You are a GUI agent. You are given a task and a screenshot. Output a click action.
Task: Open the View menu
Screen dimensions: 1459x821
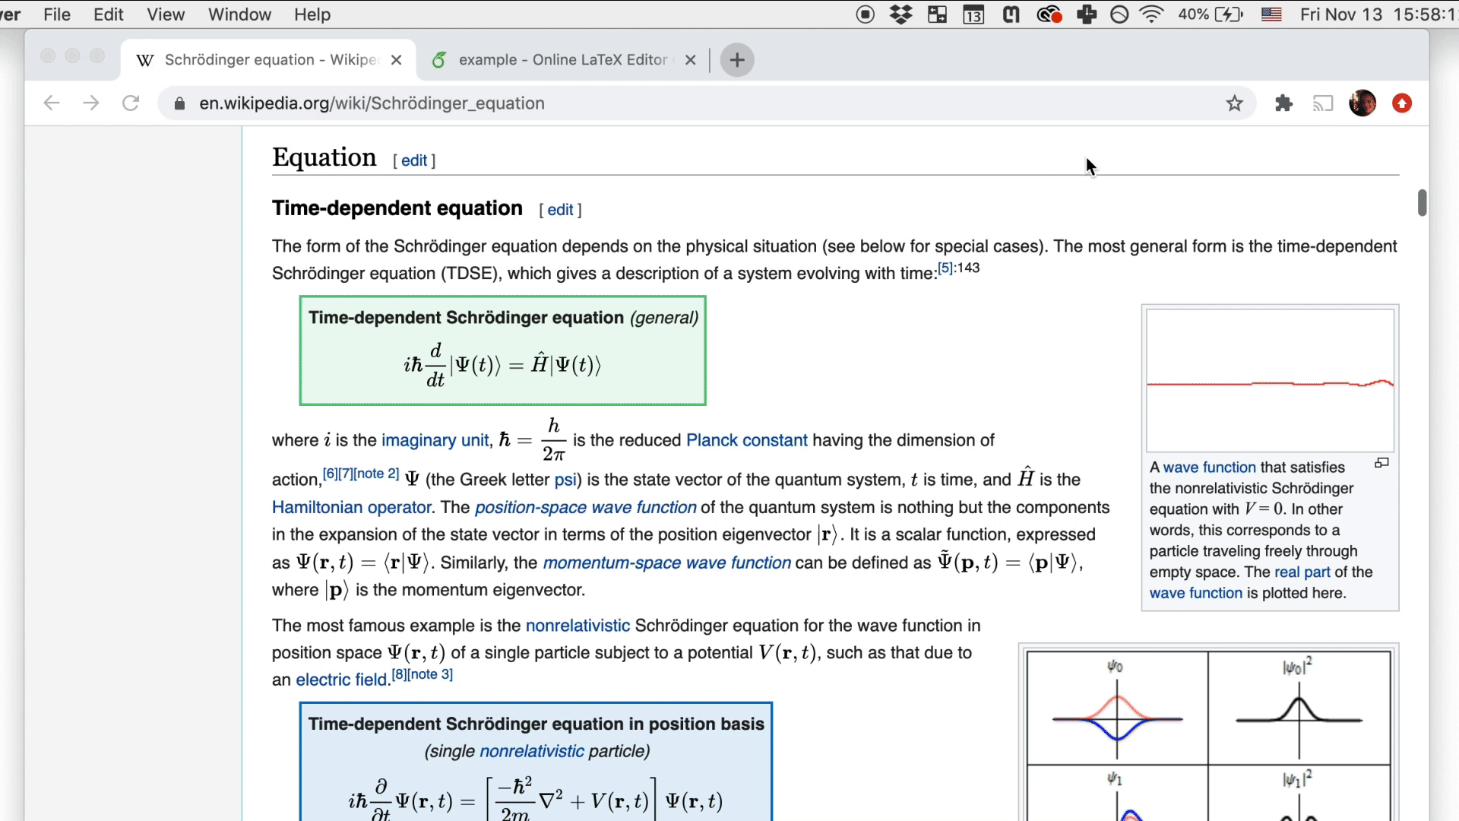(x=166, y=14)
